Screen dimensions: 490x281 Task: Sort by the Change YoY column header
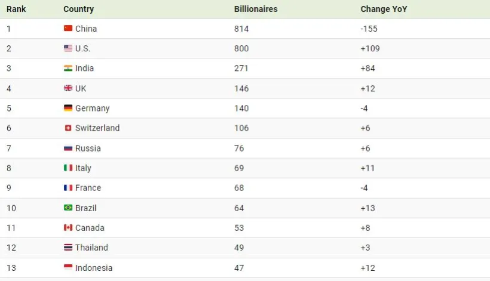coord(384,10)
